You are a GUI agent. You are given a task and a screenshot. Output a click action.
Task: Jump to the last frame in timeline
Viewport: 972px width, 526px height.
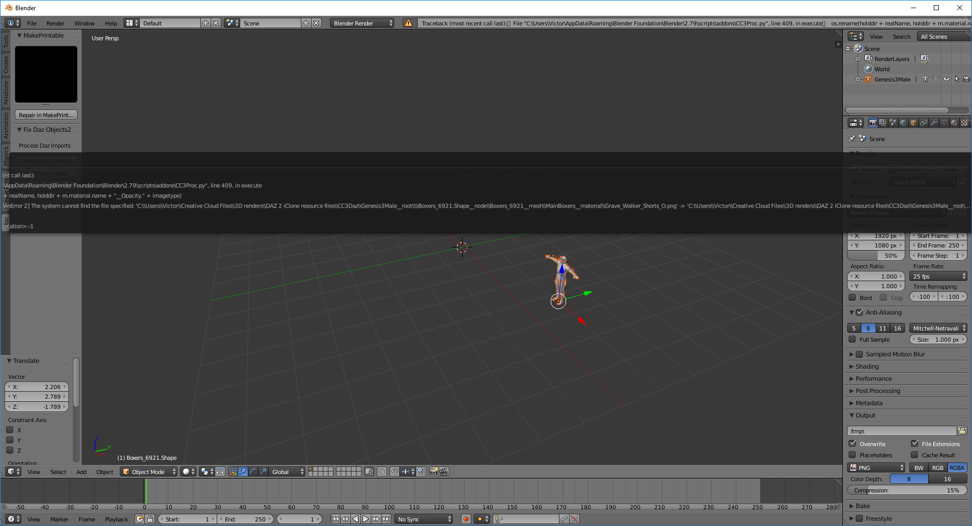[x=386, y=519]
